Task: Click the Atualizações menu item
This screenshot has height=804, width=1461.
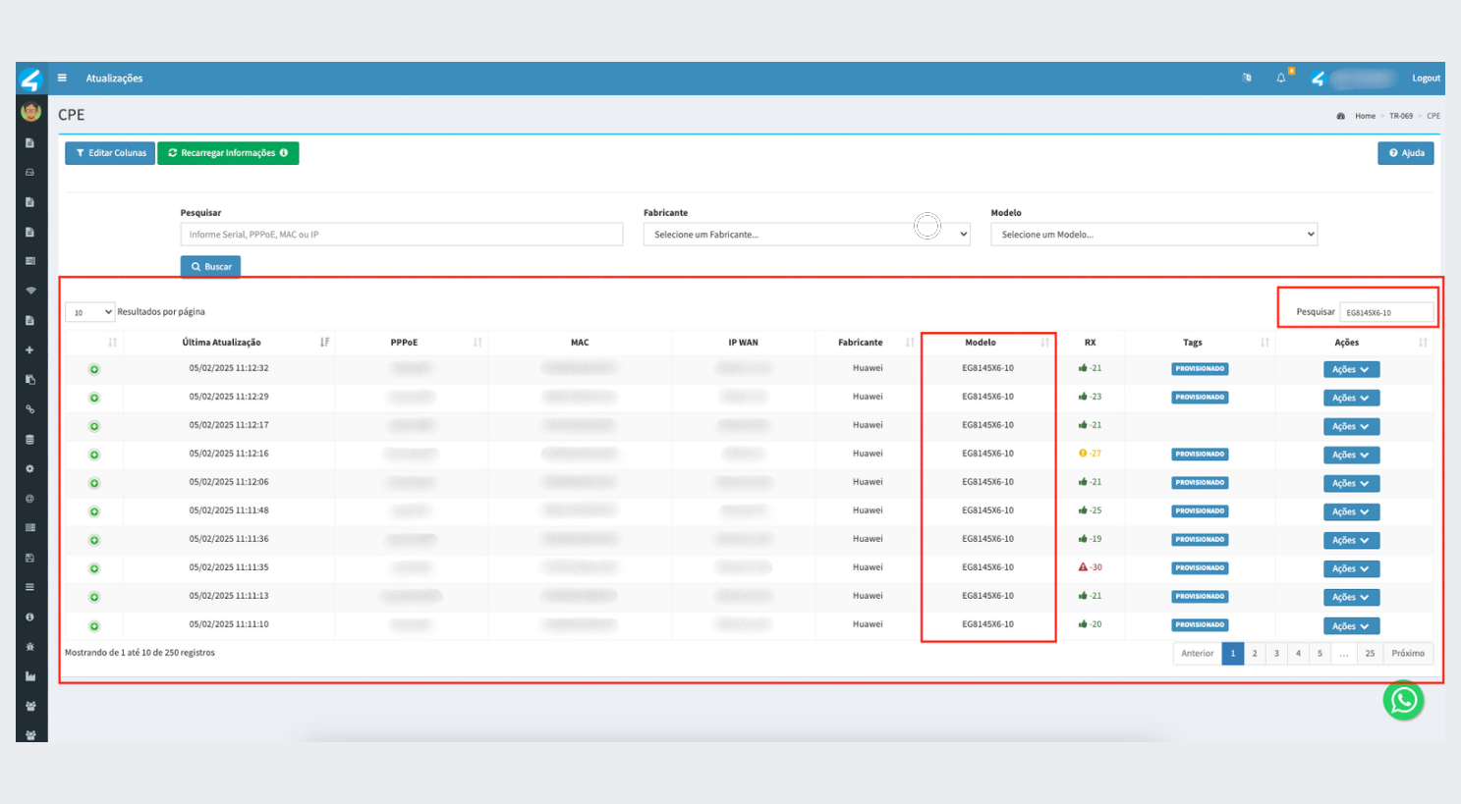Action: tap(114, 79)
